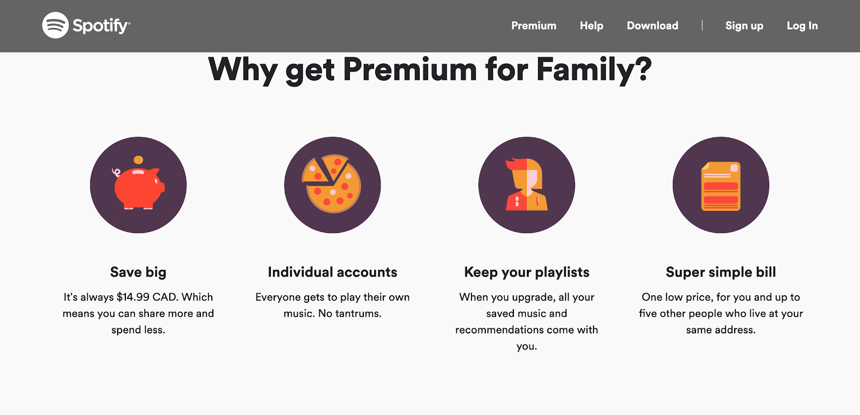860x415 pixels.
Task: Select the Individual accounts heading
Action: click(x=332, y=272)
